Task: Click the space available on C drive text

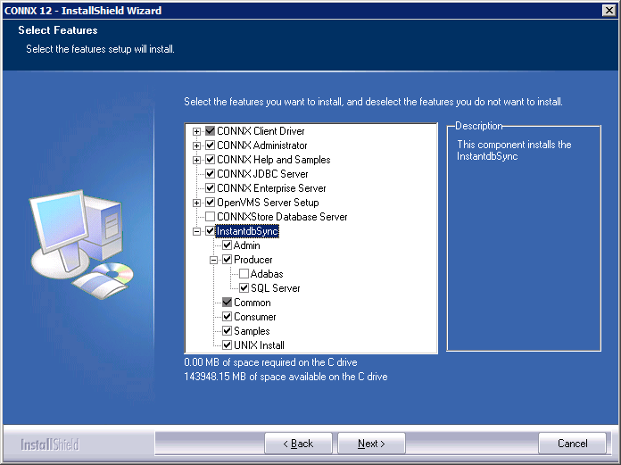Action: (286, 377)
